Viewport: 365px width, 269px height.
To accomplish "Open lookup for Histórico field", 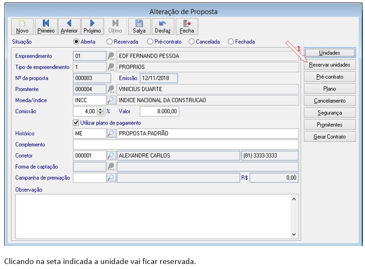I will (x=111, y=133).
